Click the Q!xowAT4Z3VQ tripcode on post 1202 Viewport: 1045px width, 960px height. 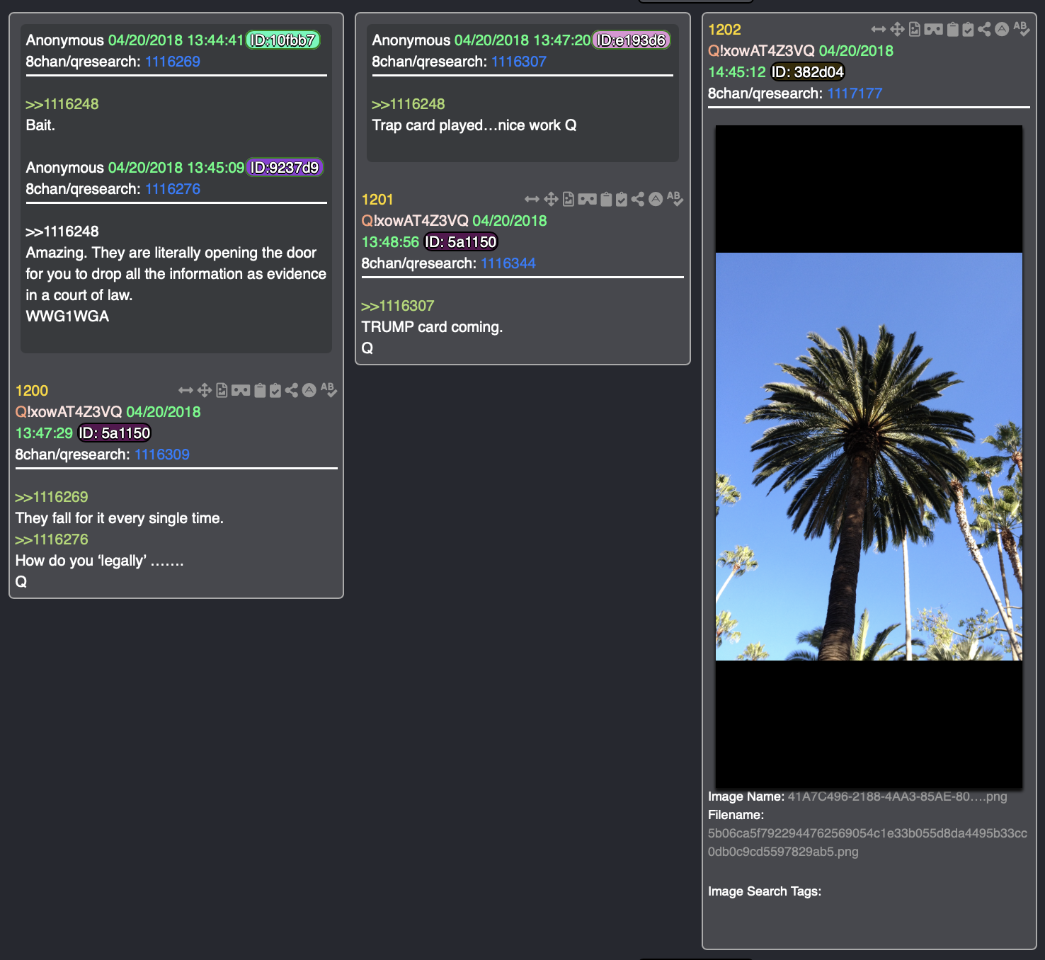[x=761, y=51]
